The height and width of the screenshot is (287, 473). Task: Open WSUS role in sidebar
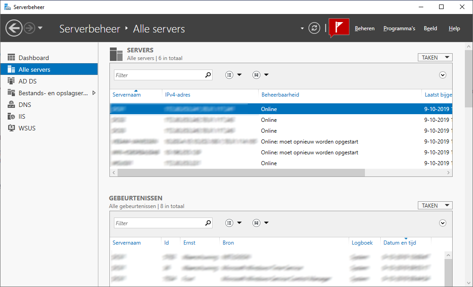click(27, 128)
